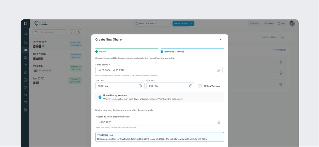This screenshot has height=147, width=319.
Task: Select the Jun 15 RD share list item
Action: tap(57, 81)
